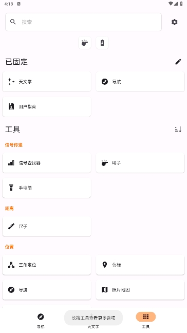Launch the 手电筒 flashlight tool

[x=47, y=188]
